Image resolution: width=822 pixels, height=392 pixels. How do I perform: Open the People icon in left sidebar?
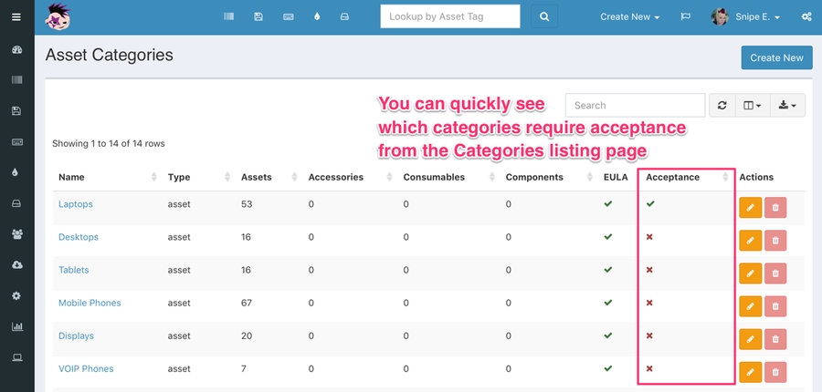[x=16, y=234]
